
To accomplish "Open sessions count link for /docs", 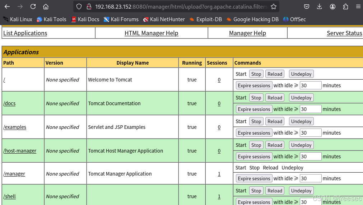I will tap(219, 103).
